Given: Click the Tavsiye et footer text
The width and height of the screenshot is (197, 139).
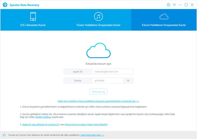Looking at the screenshot, I should 44,135.
